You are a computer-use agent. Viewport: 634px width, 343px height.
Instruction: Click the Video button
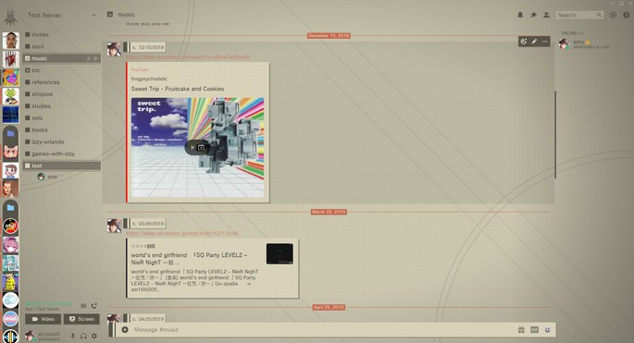43,319
